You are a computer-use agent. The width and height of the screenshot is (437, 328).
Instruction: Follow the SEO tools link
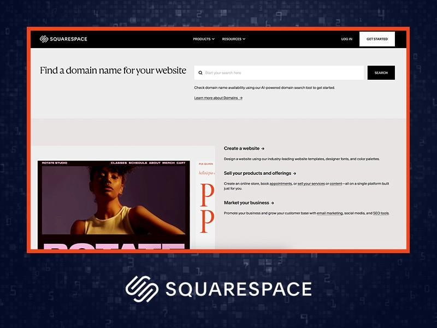point(381,213)
